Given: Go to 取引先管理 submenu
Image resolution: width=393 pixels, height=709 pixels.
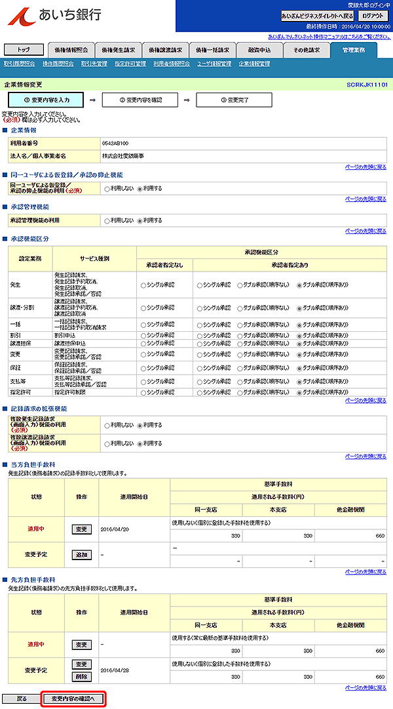Looking at the screenshot, I should [94, 64].
